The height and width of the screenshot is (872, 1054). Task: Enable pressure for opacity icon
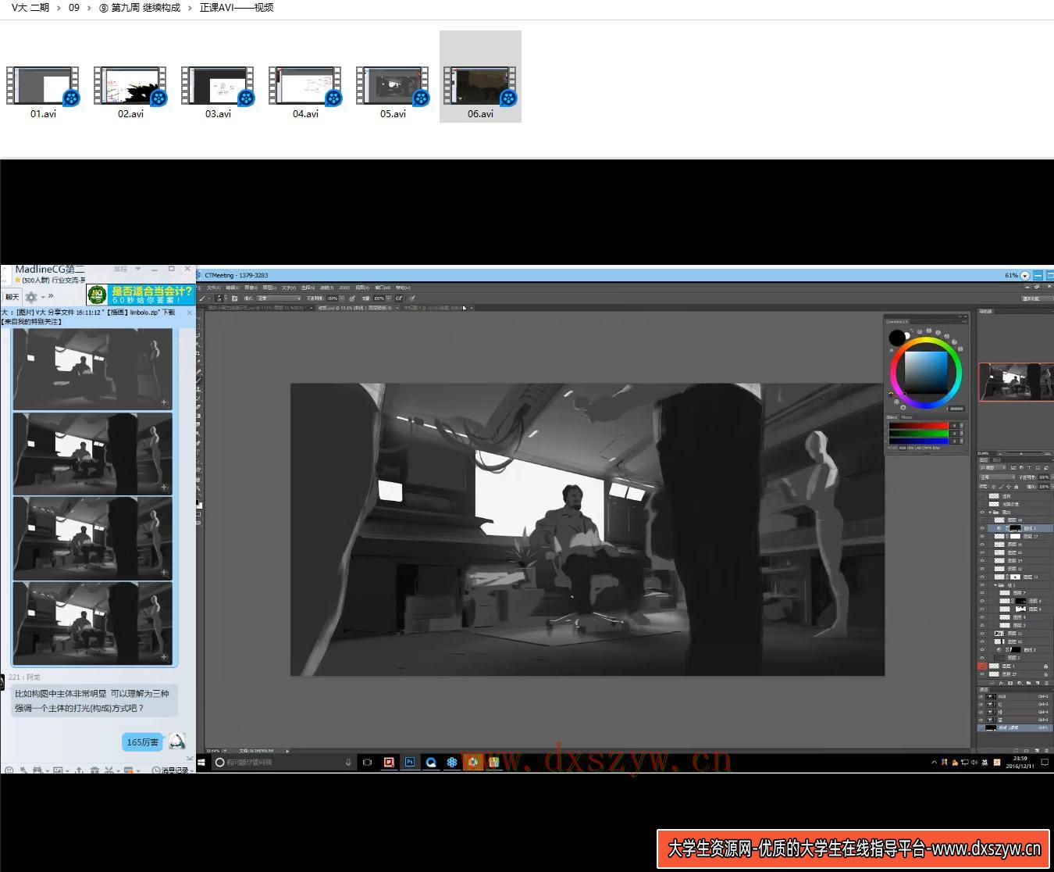tap(352, 298)
